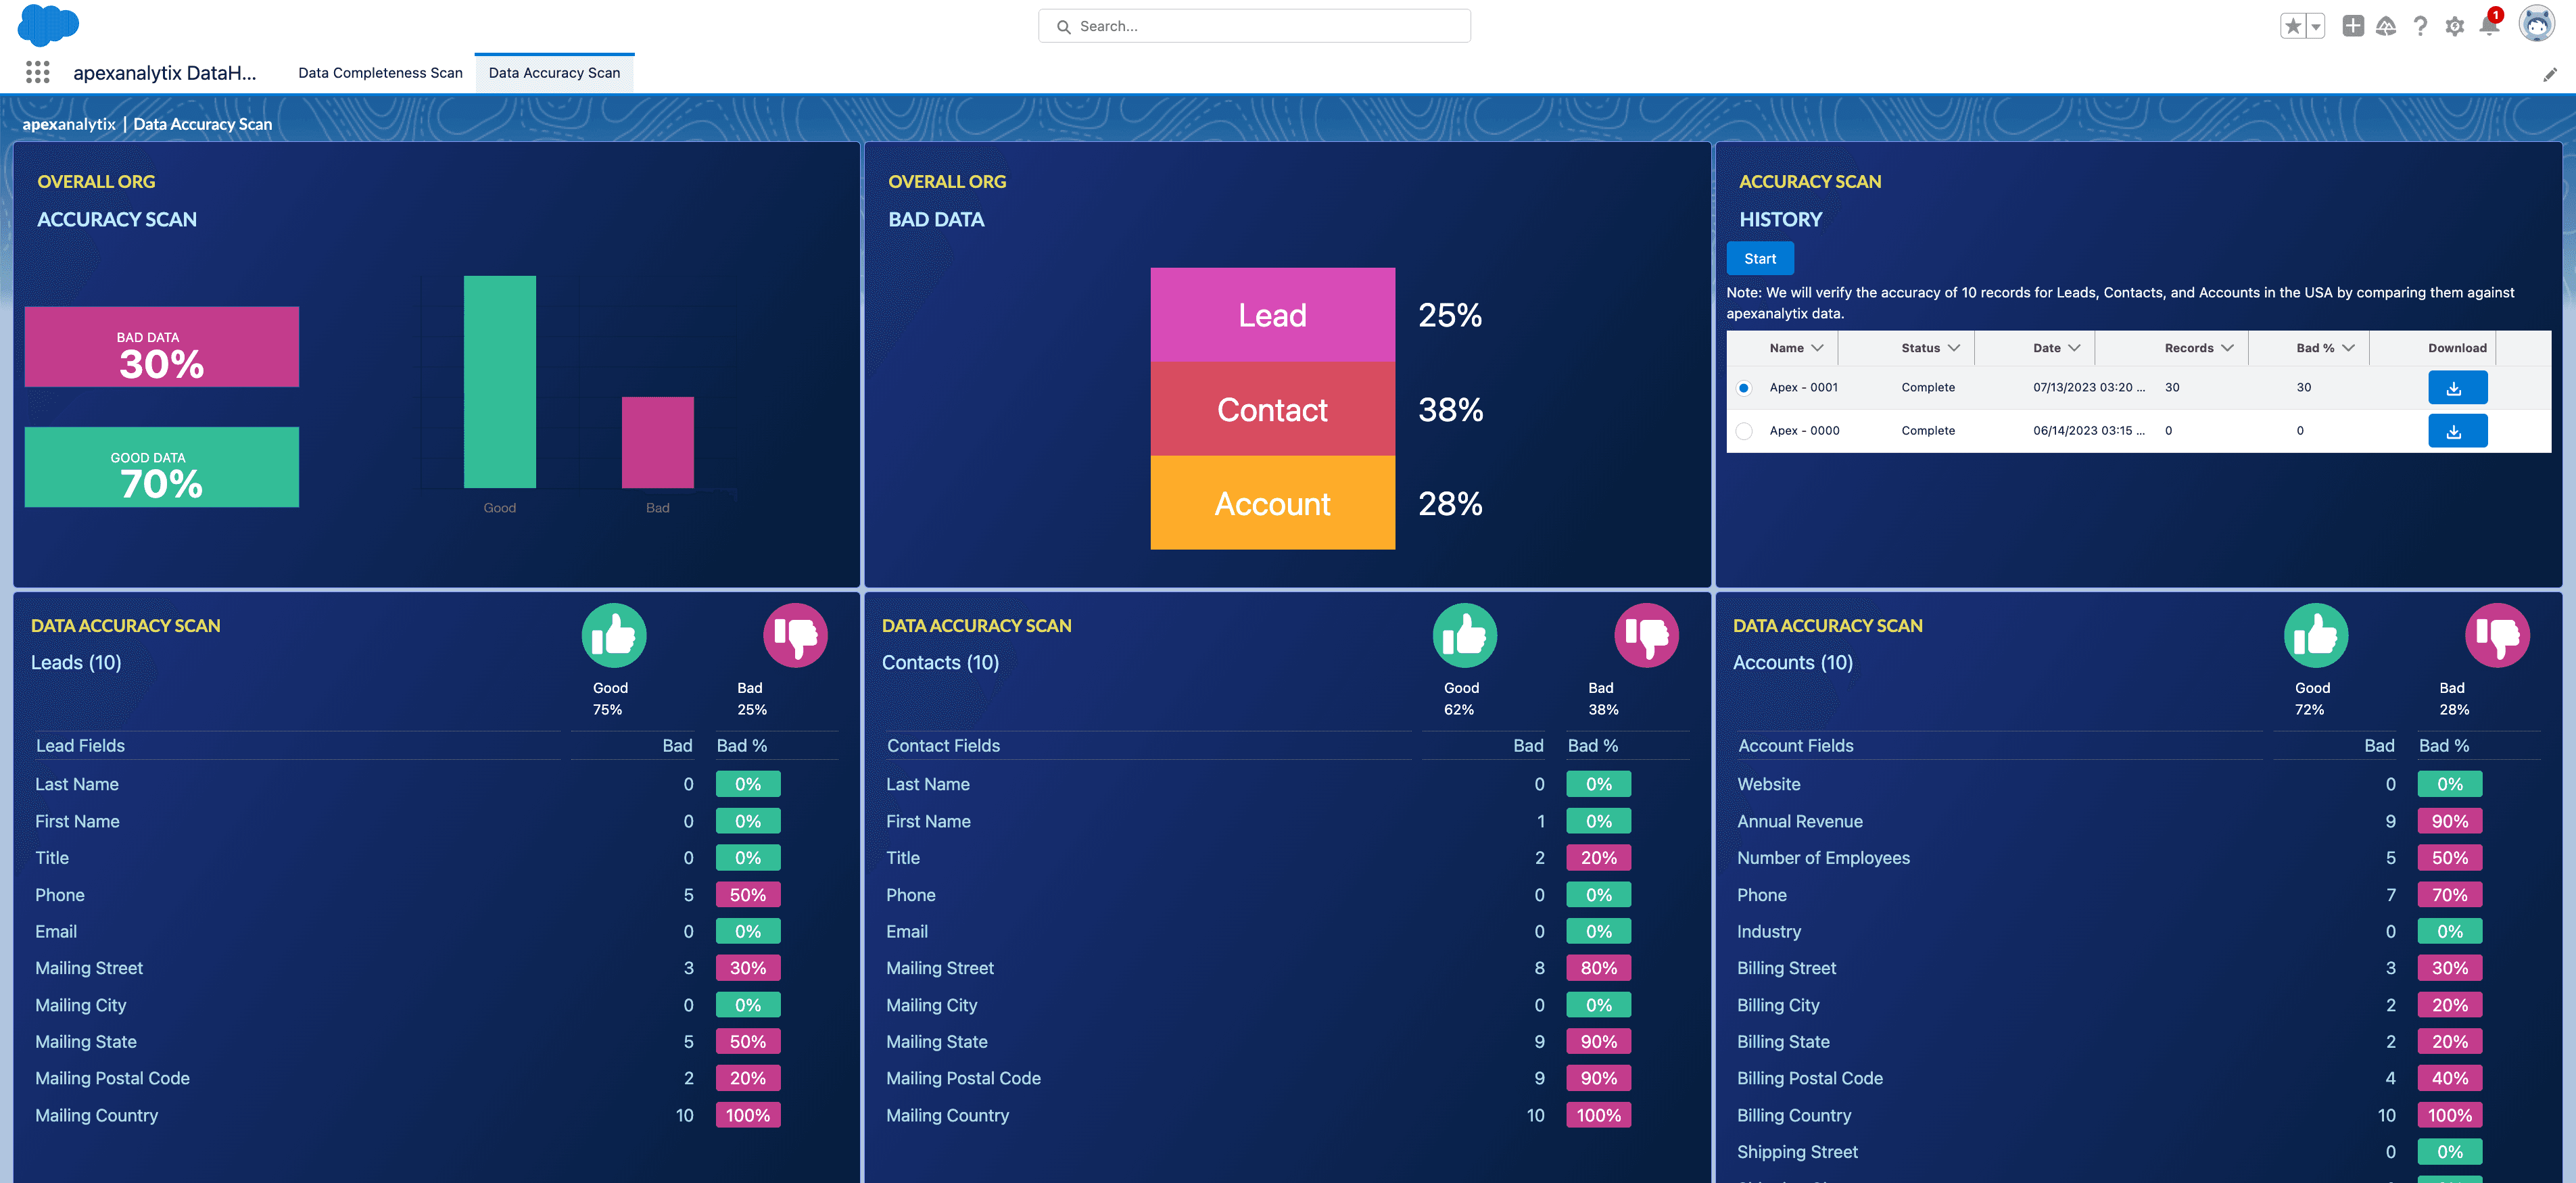Click Accounts Website 0% badge
The image size is (2576, 1183).
(x=2450, y=784)
